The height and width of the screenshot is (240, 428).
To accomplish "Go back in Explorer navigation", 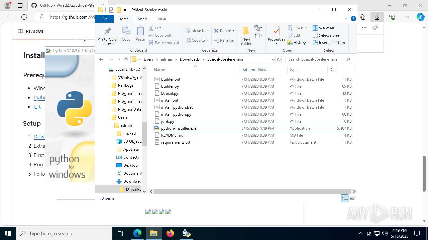I will (101, 59).
